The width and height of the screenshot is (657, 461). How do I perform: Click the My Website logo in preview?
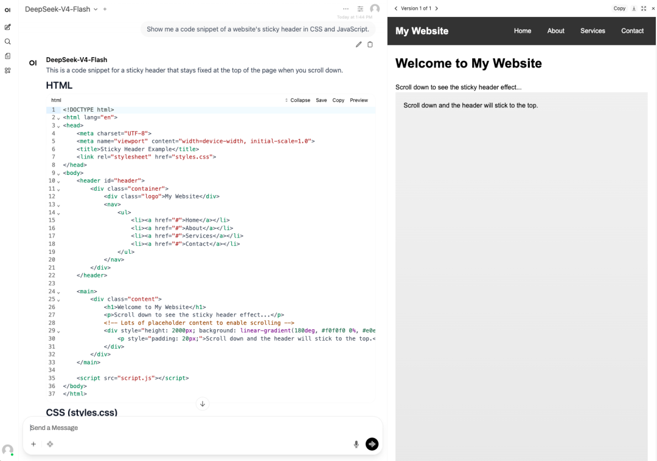click(422, 31)
